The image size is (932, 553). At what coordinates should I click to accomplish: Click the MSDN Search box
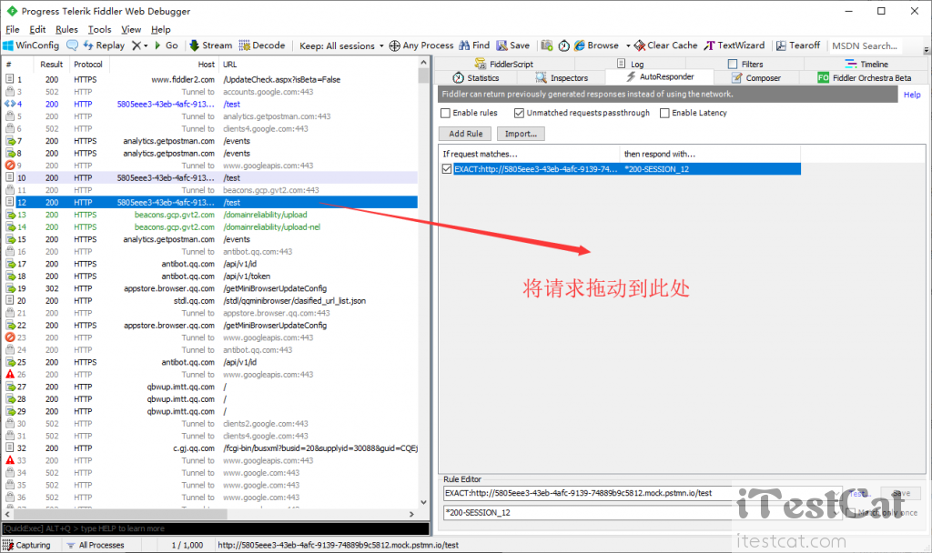tap(865, 45)
